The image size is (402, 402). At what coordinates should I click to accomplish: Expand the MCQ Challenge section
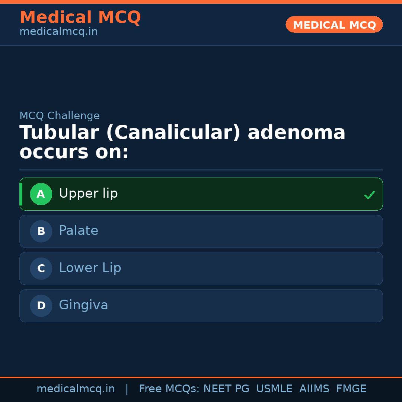click(x=60, y=116)
